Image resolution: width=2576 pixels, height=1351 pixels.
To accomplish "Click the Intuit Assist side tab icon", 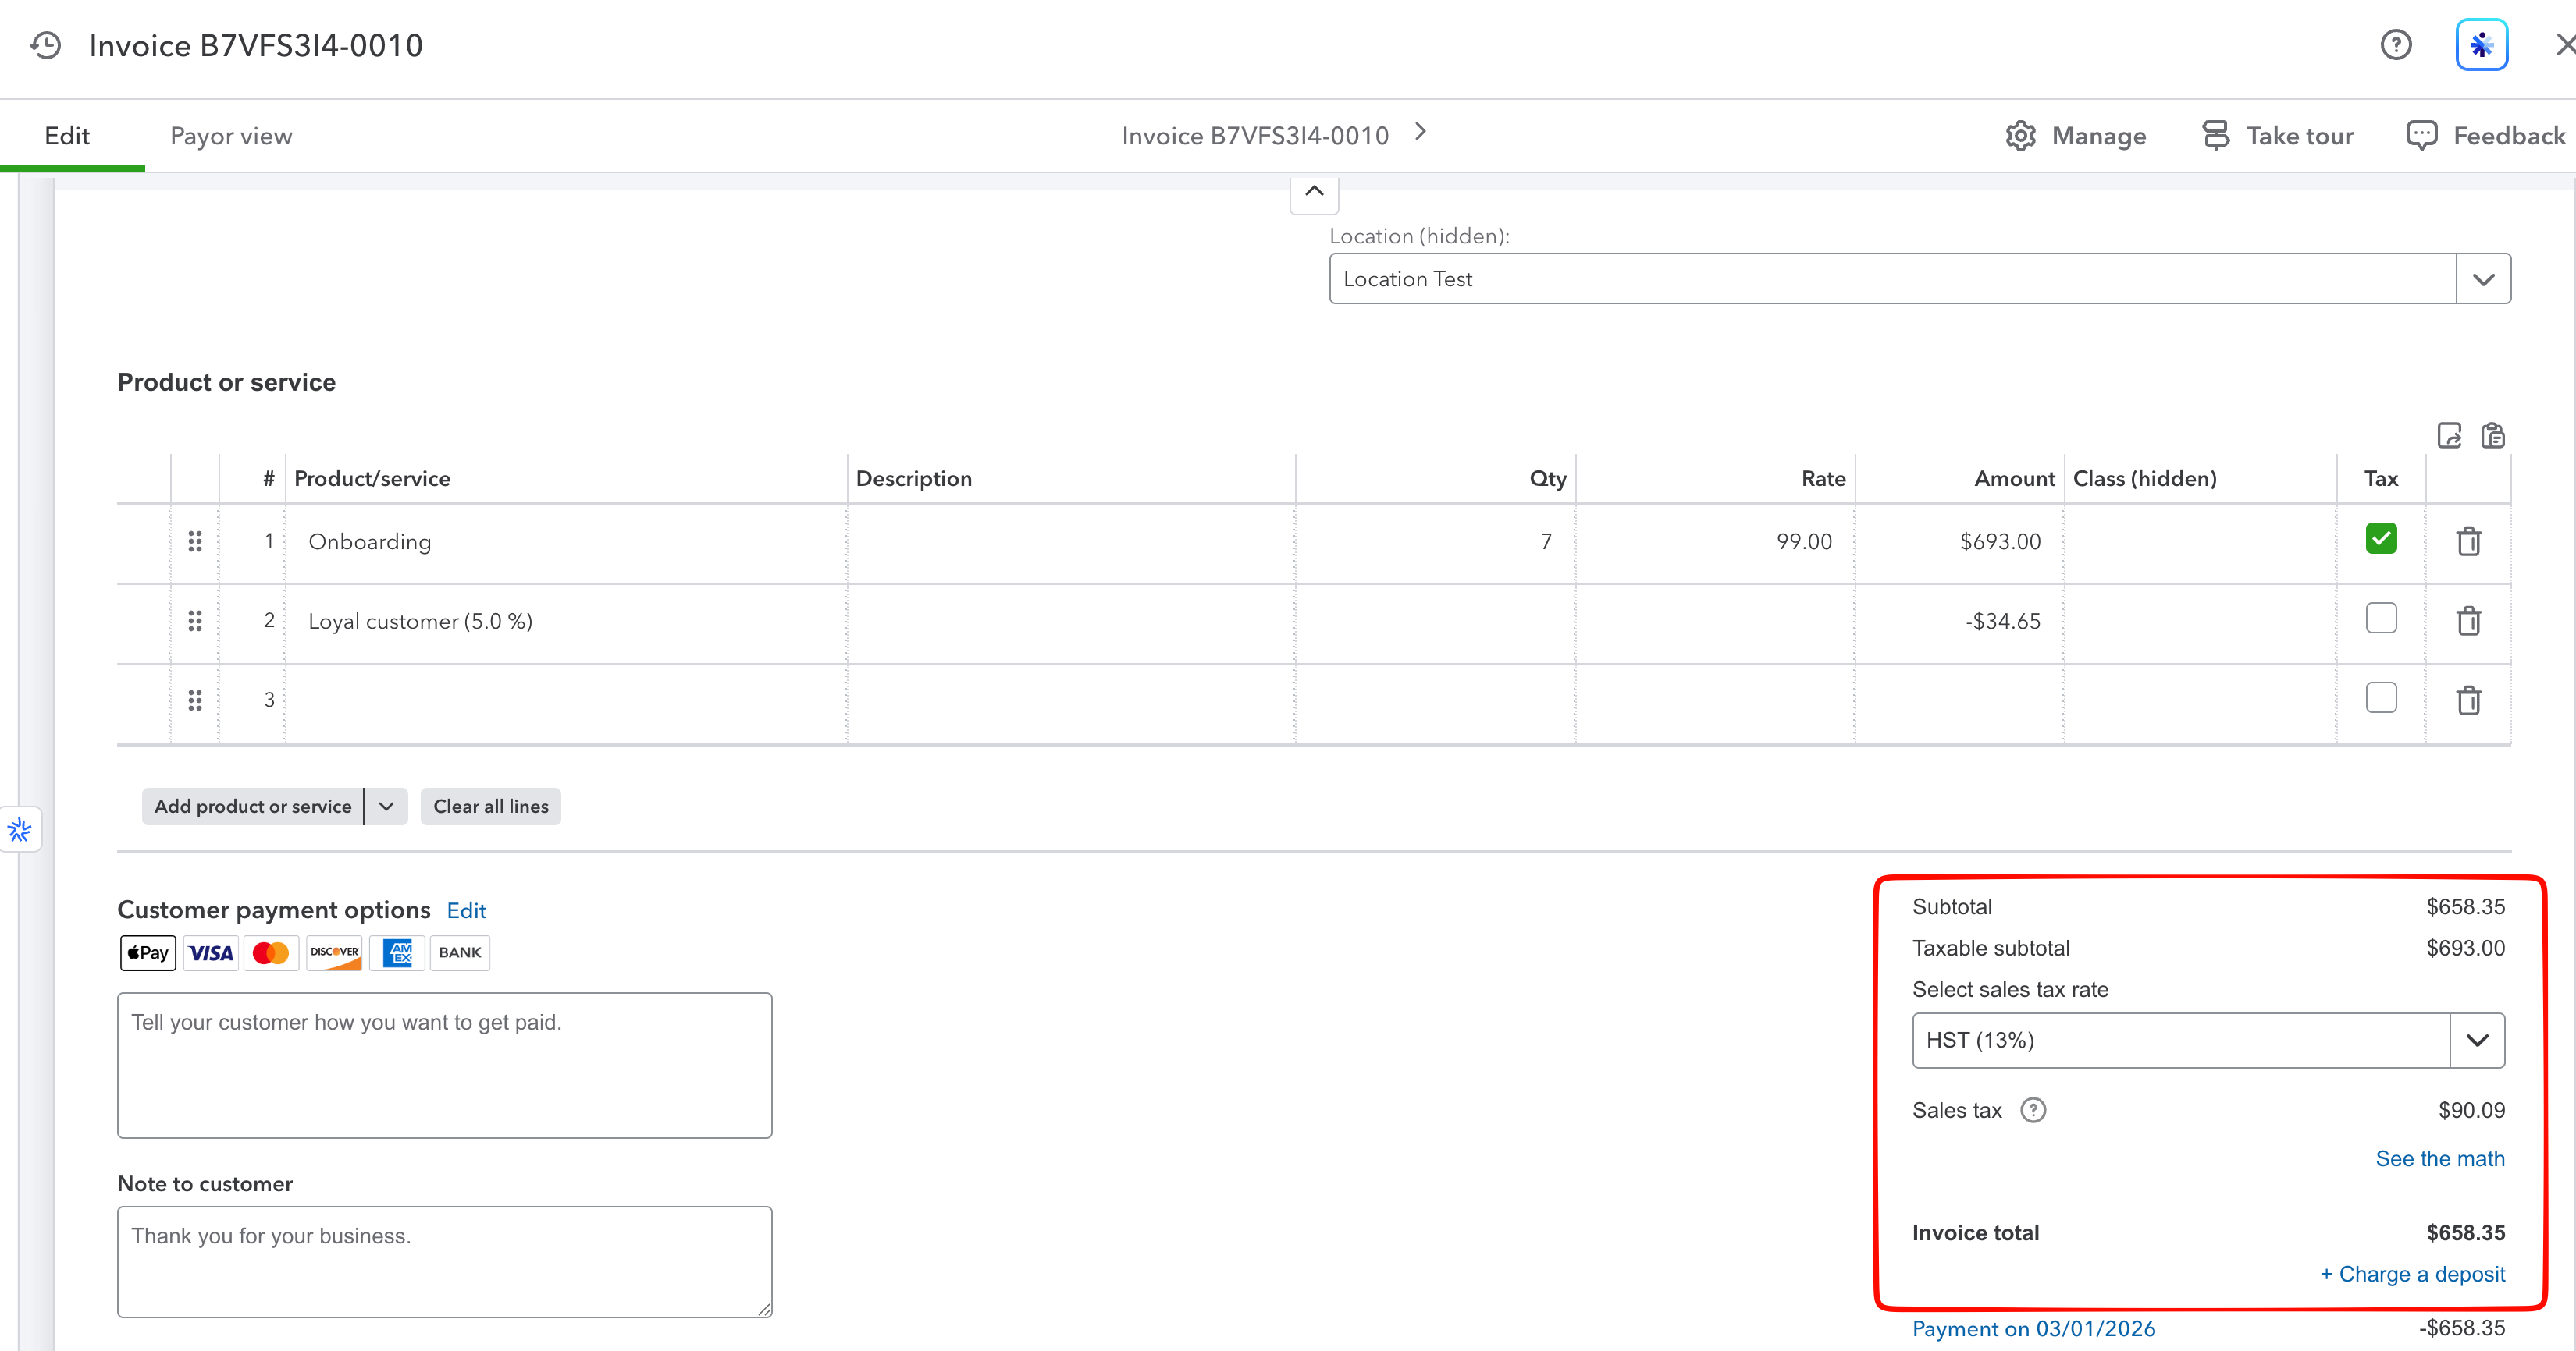I will [x=20, y=829].
